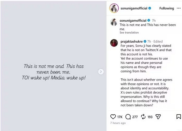This screenshot has height=131, width=182.
Task: Open prajaktashukre's profile avatar
Action: 114,43
